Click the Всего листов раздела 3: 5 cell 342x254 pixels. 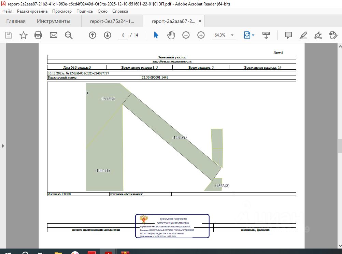(140, 68)
